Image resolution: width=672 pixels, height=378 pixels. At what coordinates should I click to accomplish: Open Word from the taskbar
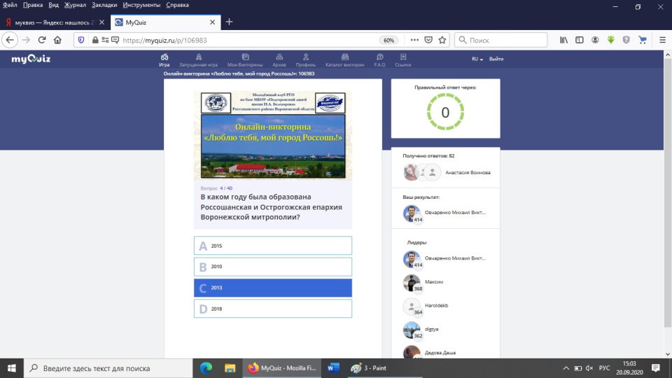tap(333, 368)
